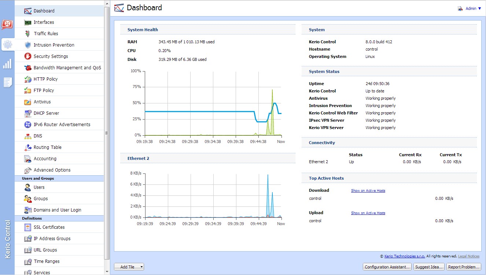This screenshot has width=486, height=275.
Task: Click the Users icon
Action: click(28, 187)
